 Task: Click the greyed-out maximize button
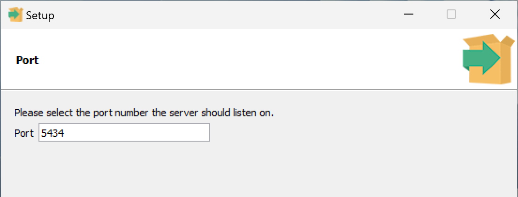451,15
